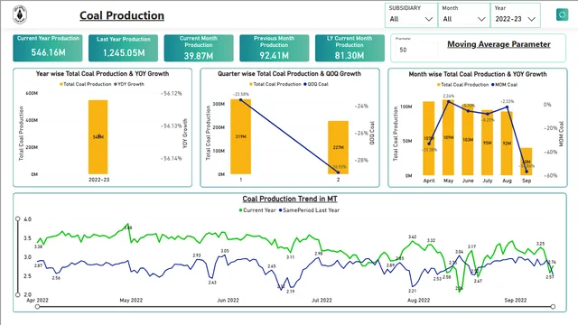Click the Moving Average Parameter heading

pyautogui.click(x=499, y=44)
